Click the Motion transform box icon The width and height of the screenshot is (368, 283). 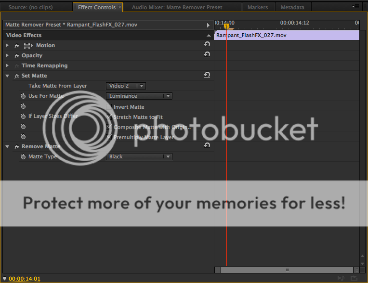tap(28, 46)
